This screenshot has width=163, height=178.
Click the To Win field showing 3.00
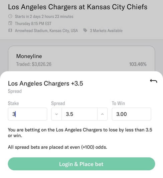pyautogui.click(x=132, y=114)
